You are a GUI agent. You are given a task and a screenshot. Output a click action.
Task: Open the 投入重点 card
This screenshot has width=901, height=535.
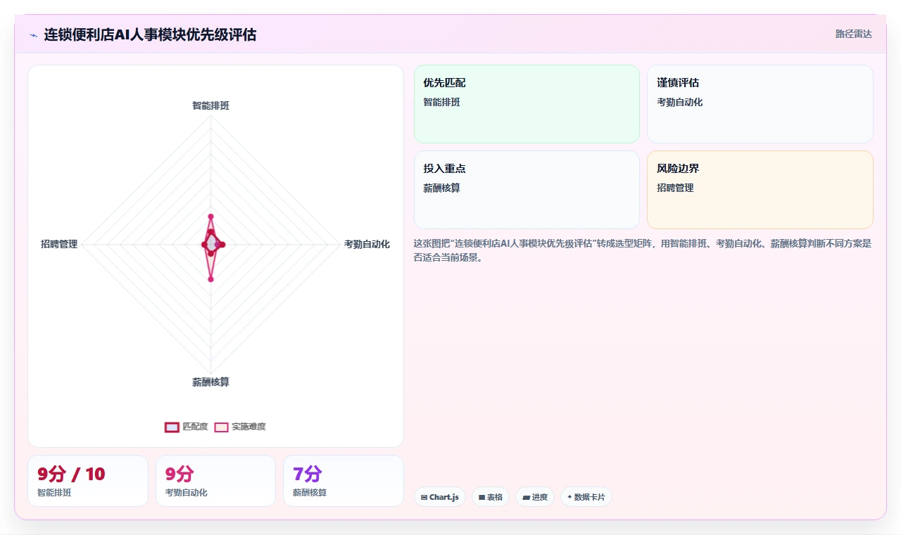[527, 190]
